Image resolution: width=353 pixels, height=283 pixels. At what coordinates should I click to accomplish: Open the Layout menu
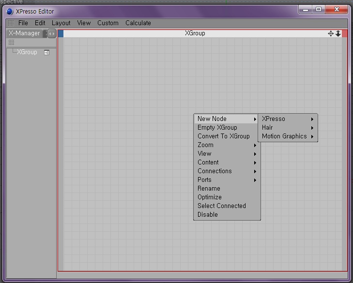pyautogui.click(x=61, y=23)
